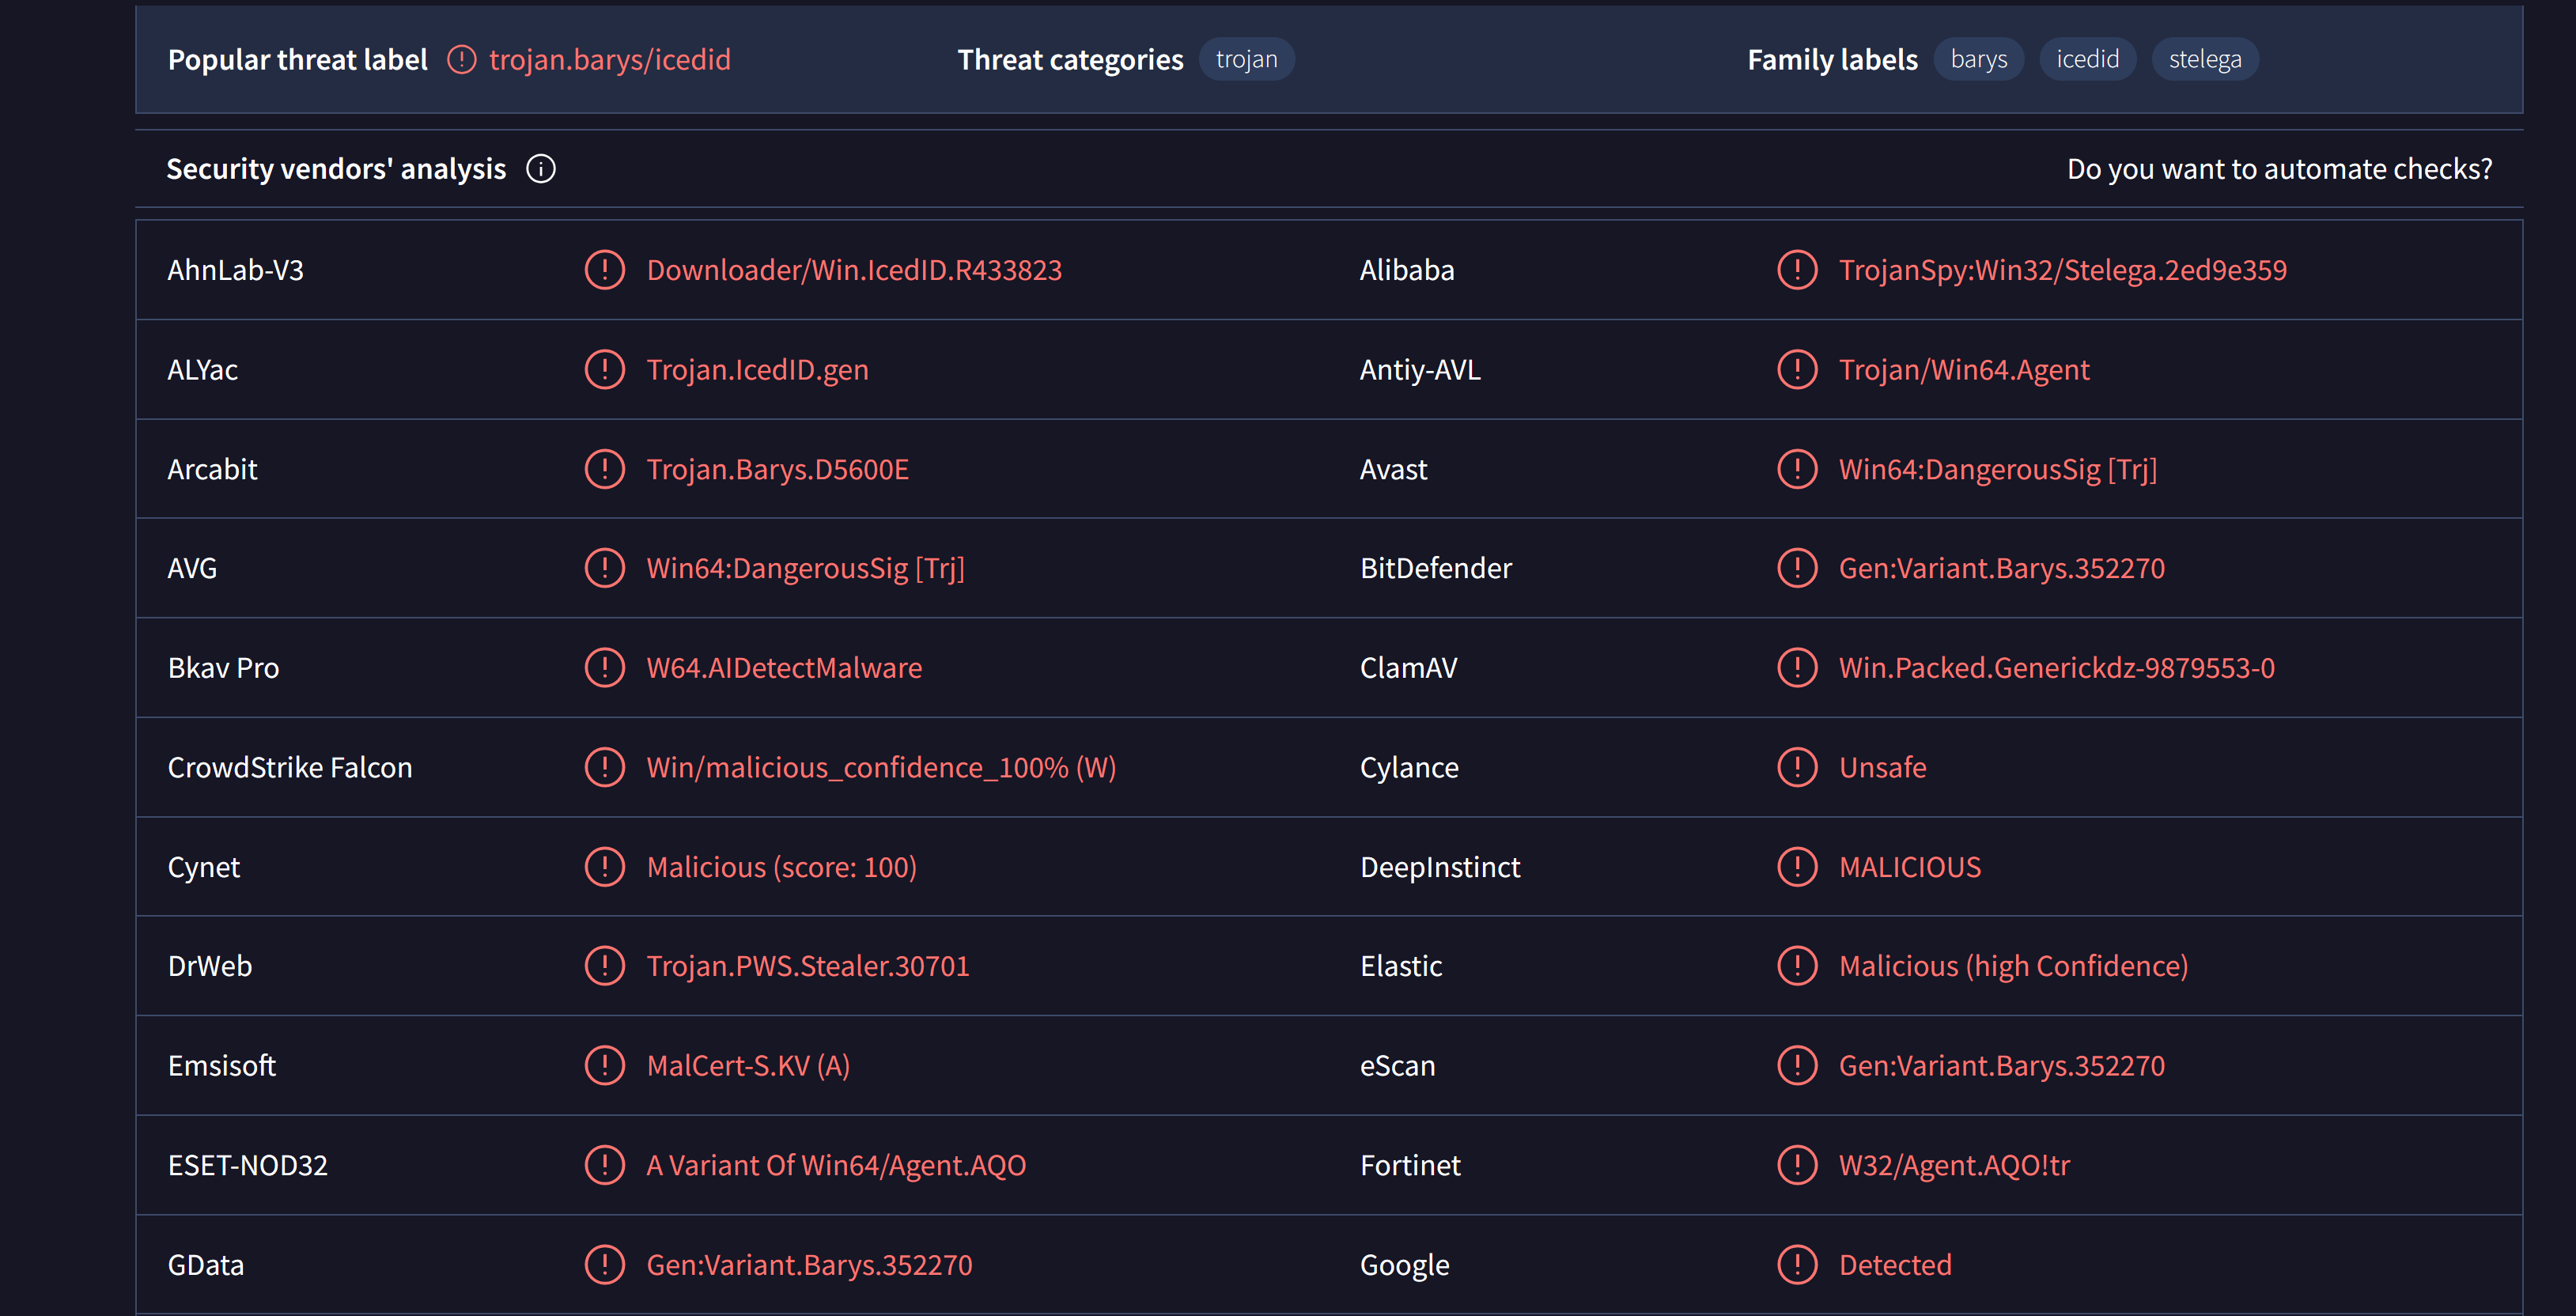Click Trojan.PWS.Stealer.30701 detection text

pos(807,966)
